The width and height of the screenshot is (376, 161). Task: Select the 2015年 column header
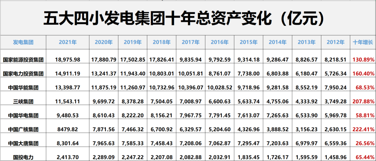(249, 42)
